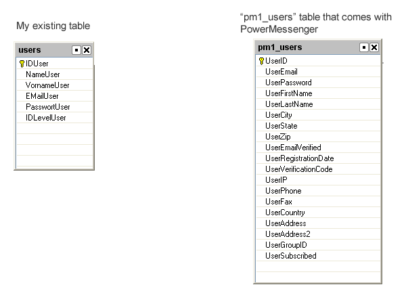Image resolution: width=406 pixels, height=287 pixels.
Task: Select the UserGroupID field
Action: click(318, 245)
